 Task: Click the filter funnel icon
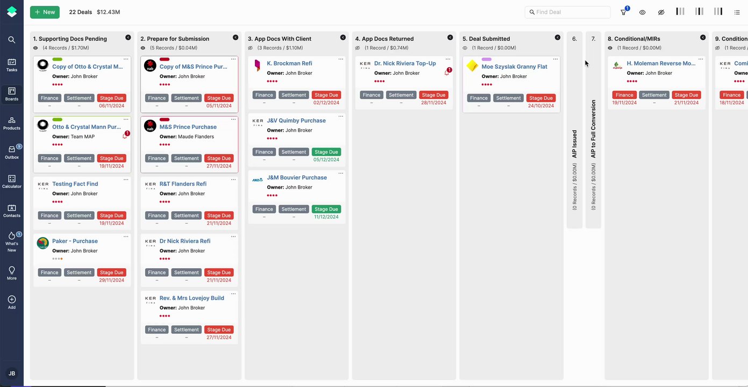624,12
